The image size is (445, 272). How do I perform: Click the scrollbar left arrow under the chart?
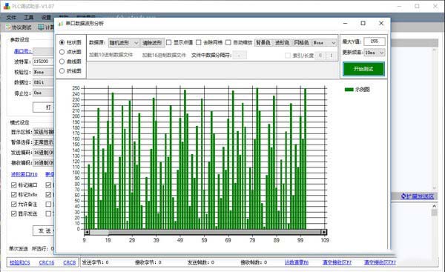(x=87, y=232)
